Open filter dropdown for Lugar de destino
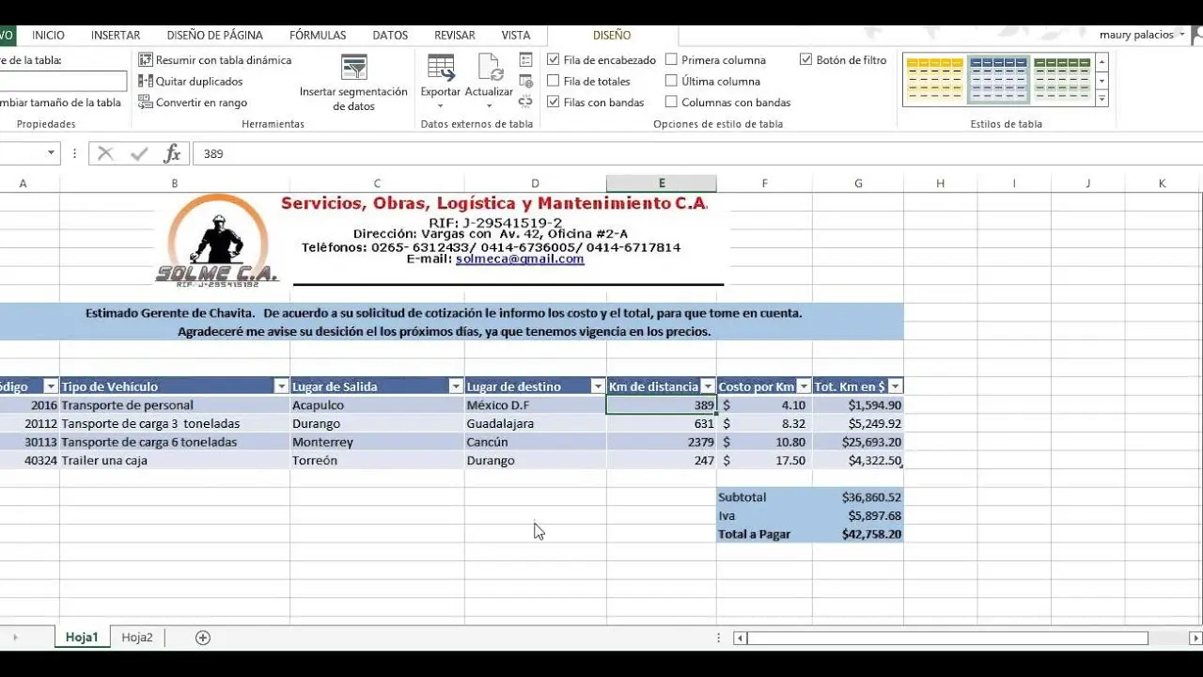 click(x=598, y=386)
